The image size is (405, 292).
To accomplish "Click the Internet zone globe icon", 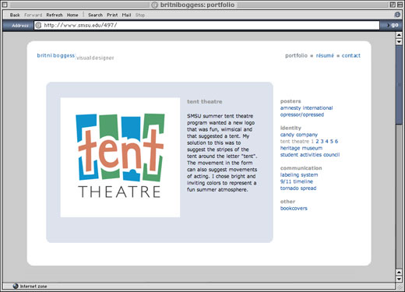I will click(16, 286).
